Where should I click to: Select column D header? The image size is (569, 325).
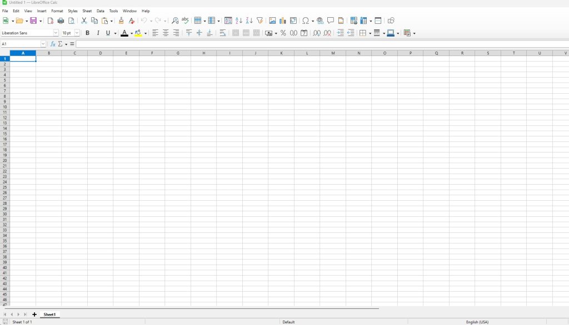(x=101, y=53)
